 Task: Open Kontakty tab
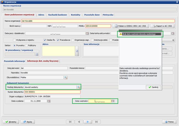coord(76,15)
